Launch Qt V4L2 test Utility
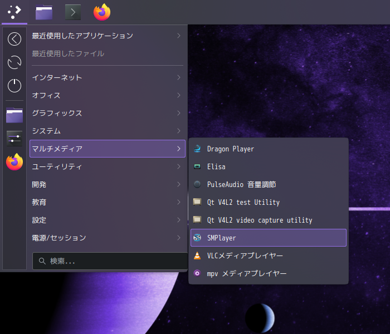 tap(269, 202)
